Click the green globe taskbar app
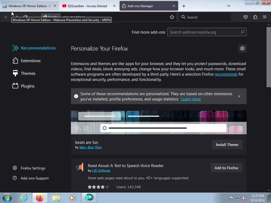 (x=89, y=198)
